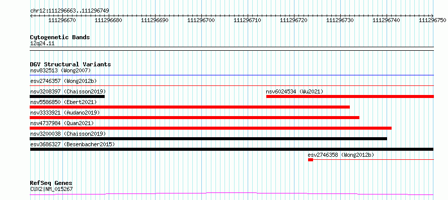Open variant nsv4737984 (Quan2021) label
Viewport: 448px width, 200px height.
62,123
